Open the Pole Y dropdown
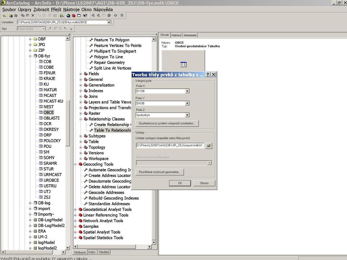This screenshot has width=347, height=260. [x=187, y=103]
